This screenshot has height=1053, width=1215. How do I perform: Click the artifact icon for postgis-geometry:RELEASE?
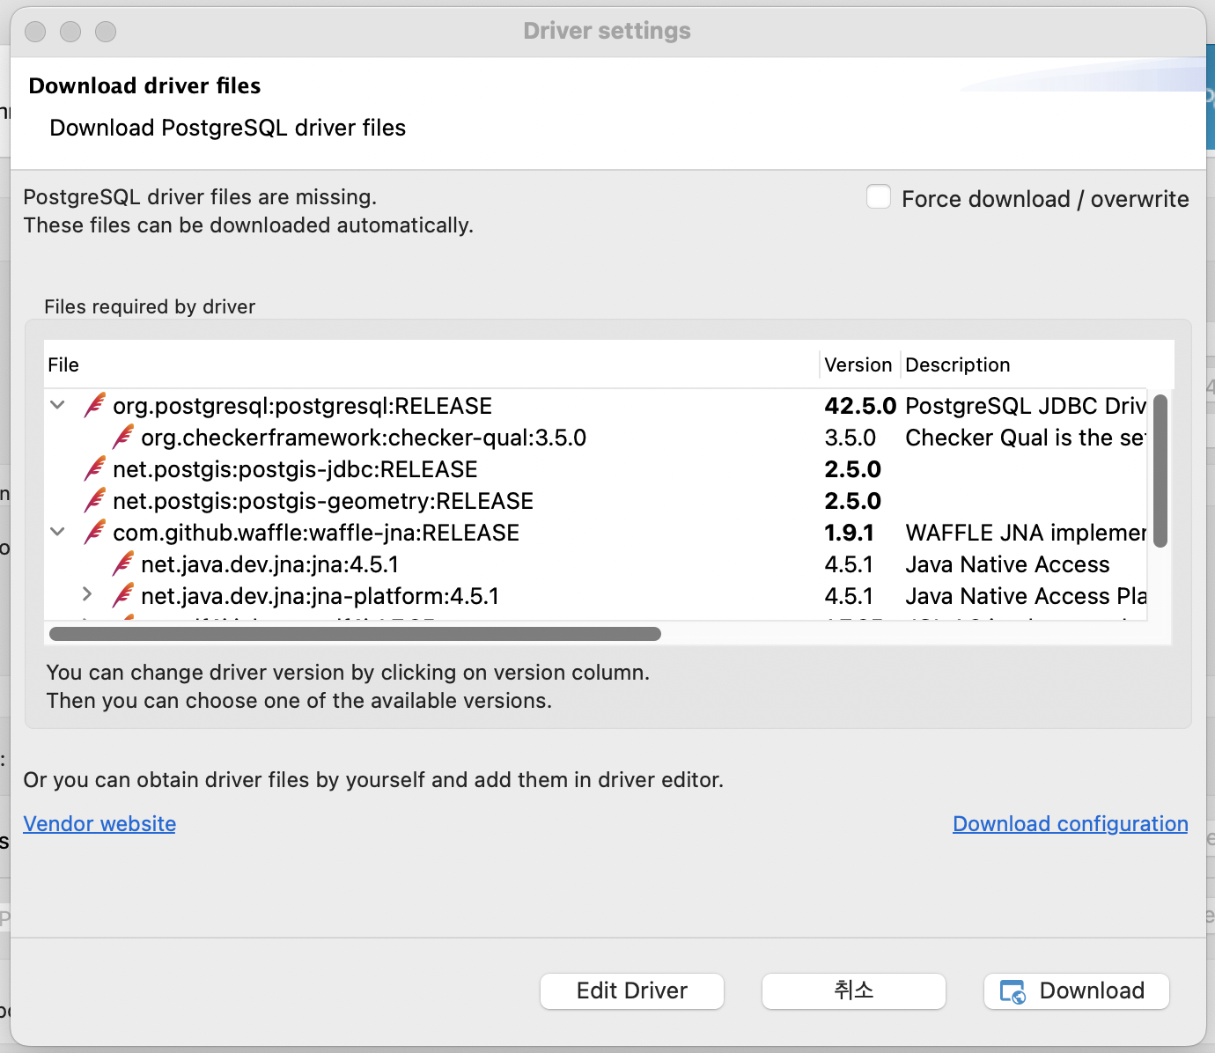pyautogui.click(x=94, y=500)
